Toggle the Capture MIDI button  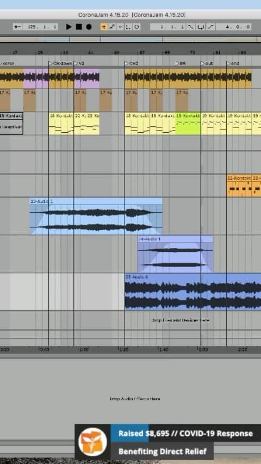pyautogui.click(x=128, y=27)
